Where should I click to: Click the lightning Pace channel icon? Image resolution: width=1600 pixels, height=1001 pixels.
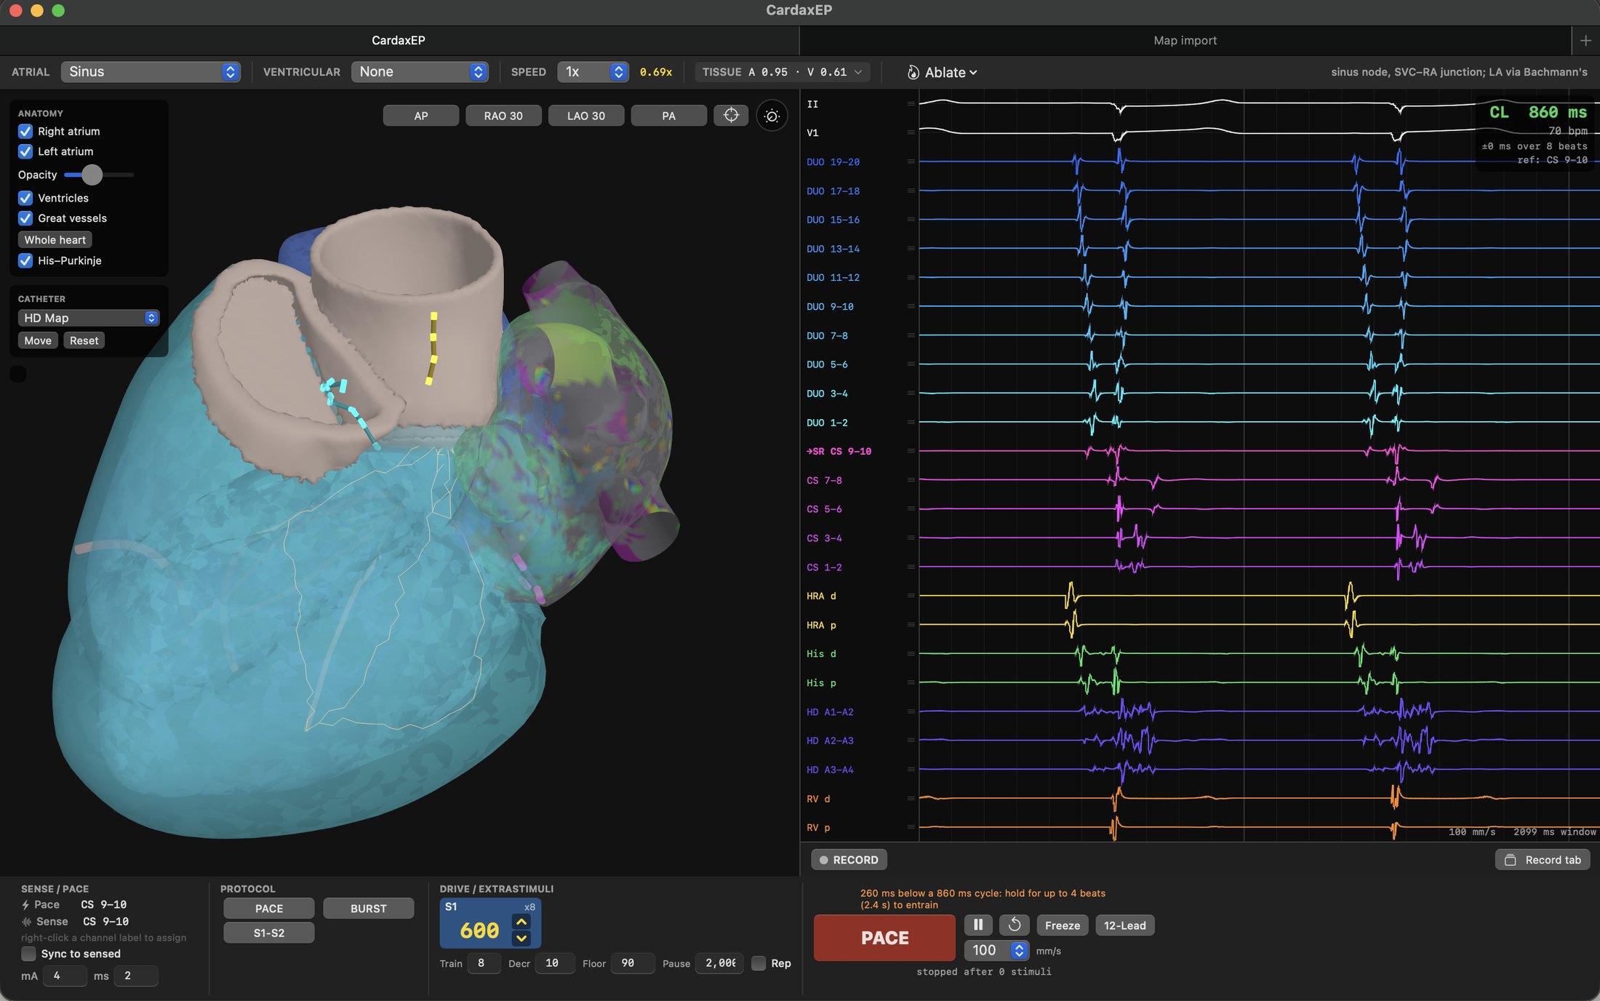25,905
